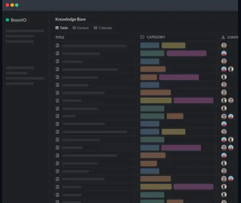
Task: Click the person icon in contacts header
Action: tap(223, 37)
